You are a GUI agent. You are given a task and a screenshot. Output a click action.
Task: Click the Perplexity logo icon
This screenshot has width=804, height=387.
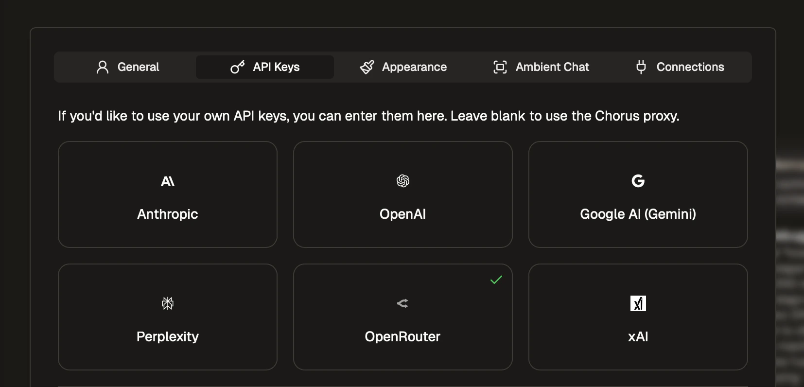pos(168,303)
